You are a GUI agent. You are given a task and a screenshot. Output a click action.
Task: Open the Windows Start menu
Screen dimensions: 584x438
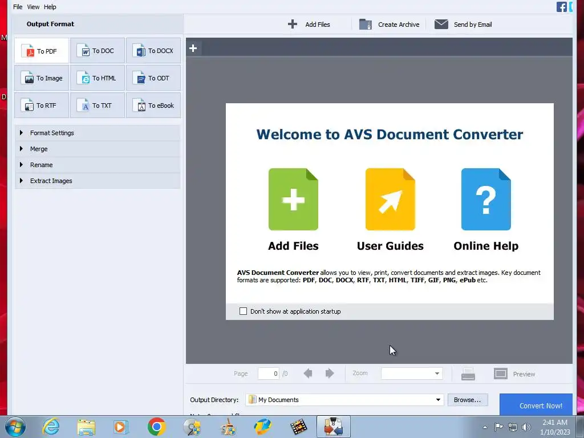pos(15,427)
